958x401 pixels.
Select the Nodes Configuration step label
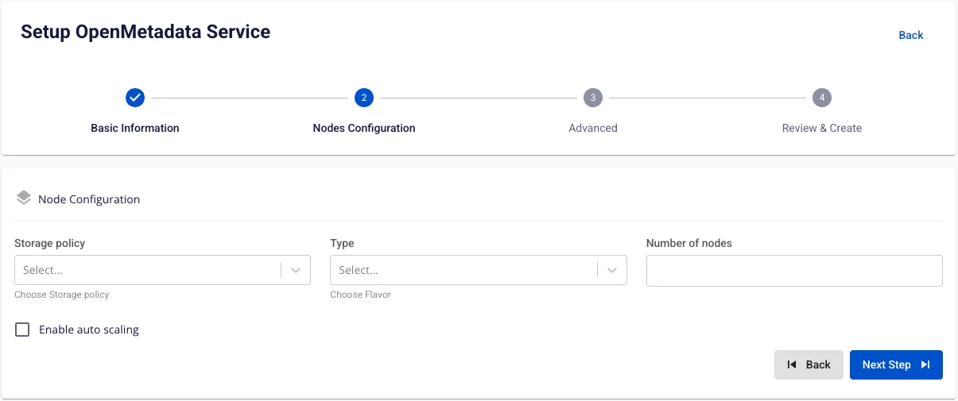tap(364, 128)
